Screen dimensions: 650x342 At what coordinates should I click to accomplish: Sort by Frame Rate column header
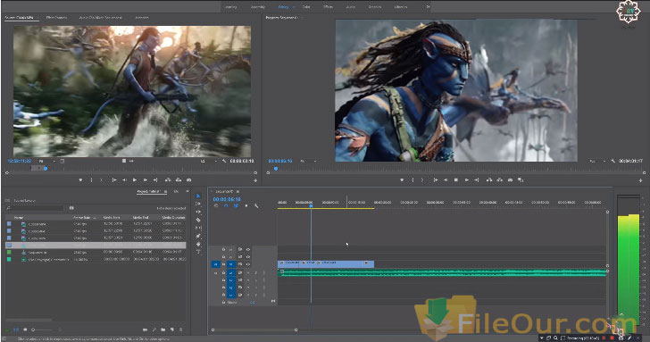pyautogui.click(x=82, y=217)
